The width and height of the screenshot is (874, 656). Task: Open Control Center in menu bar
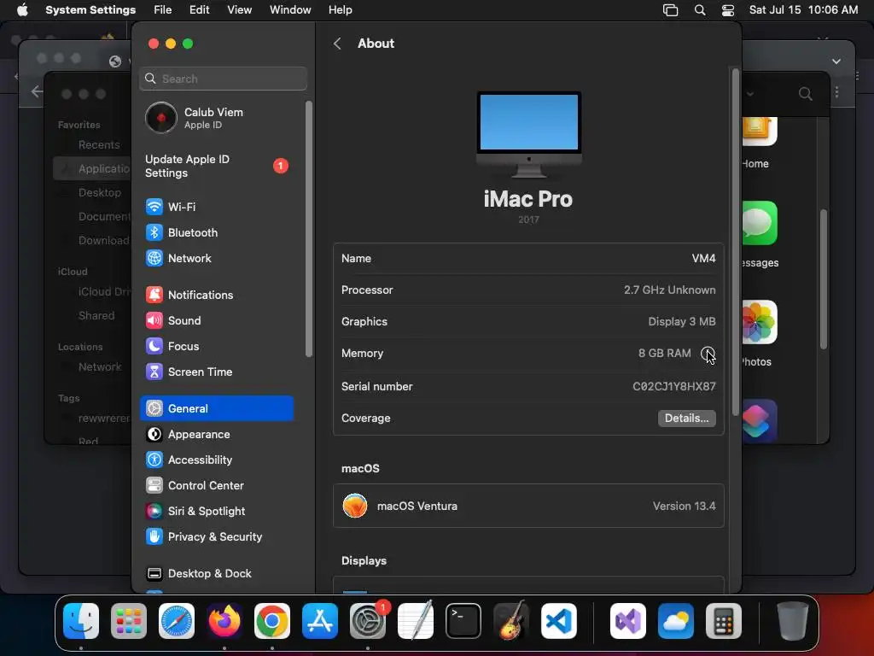coord(728,9)
